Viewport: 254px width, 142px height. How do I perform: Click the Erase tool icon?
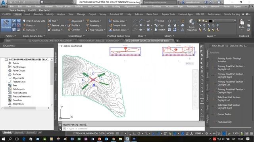[x=183, y=21]
